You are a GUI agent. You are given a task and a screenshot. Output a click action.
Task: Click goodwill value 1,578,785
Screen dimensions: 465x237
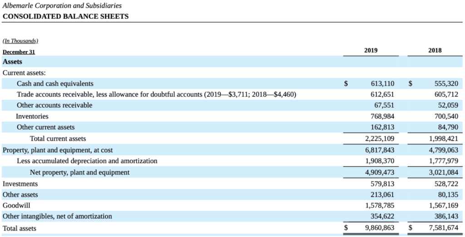tap(380, 205)
